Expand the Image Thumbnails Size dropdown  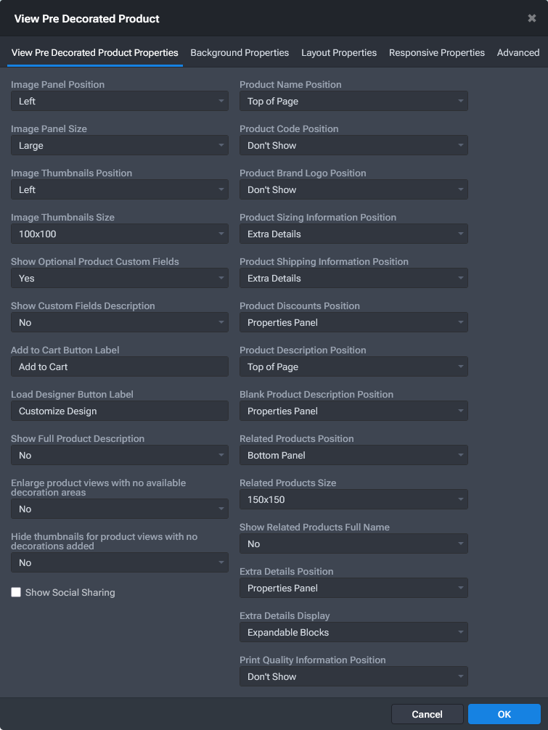pyautogui.click(x=119, y=234)
